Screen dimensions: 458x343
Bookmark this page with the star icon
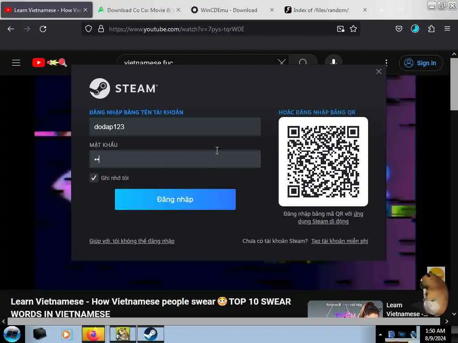353,29
